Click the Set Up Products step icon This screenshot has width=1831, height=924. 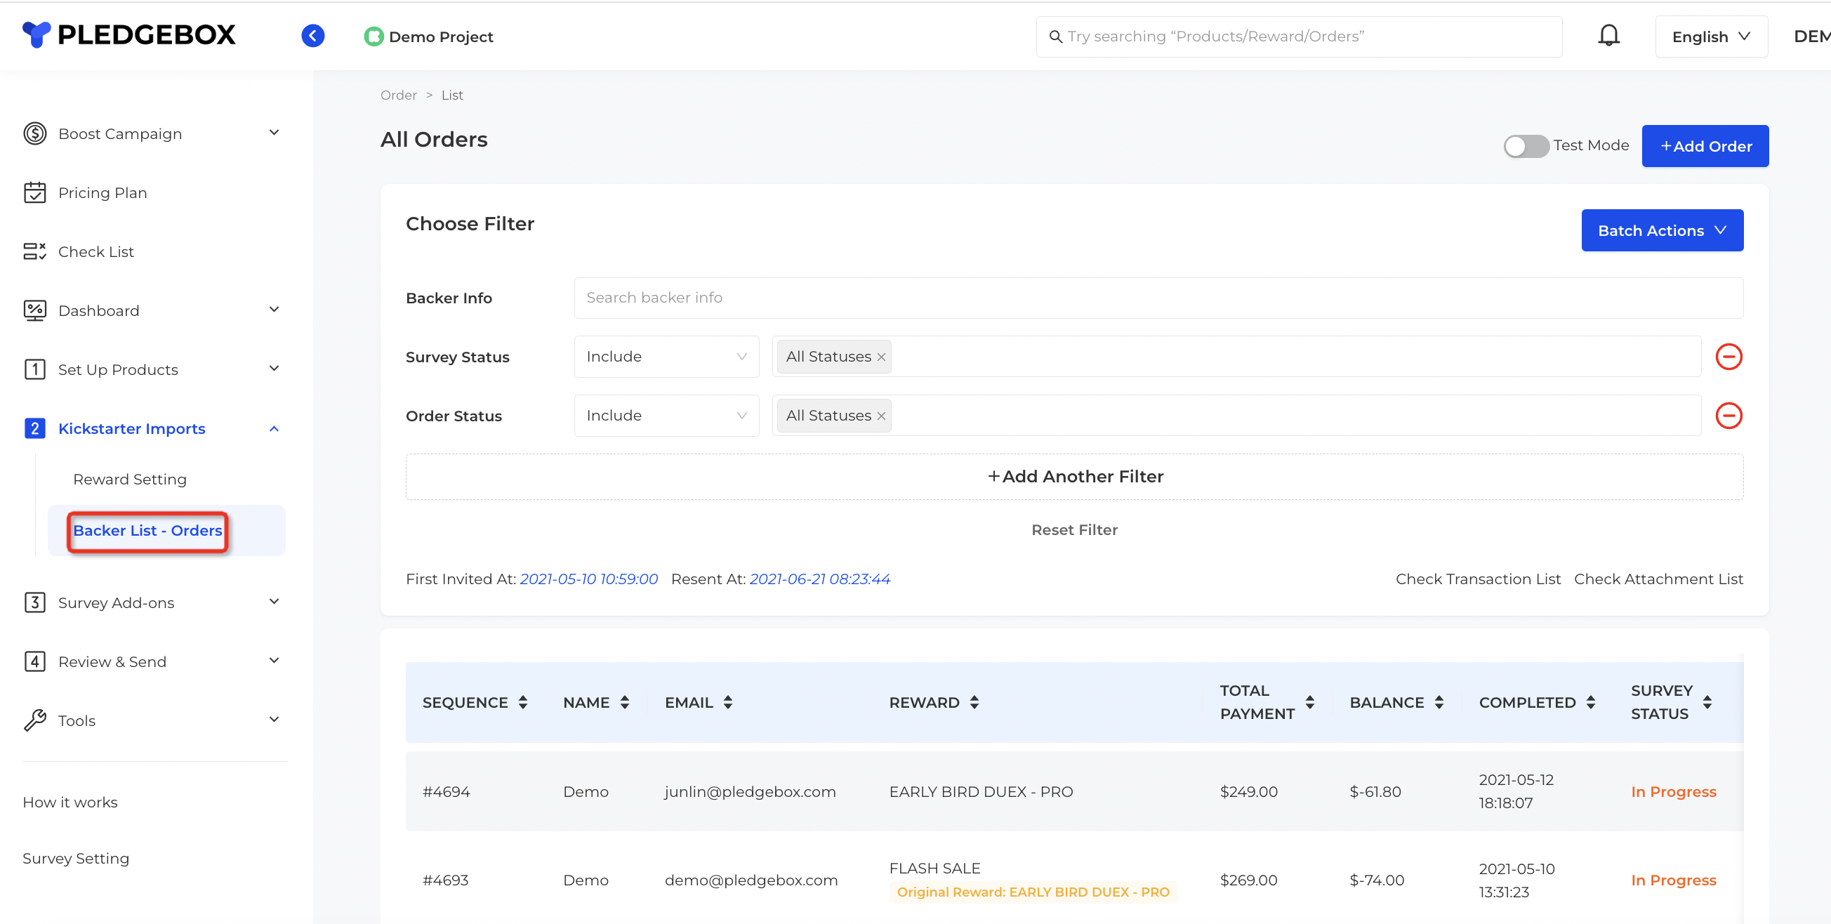35,369
